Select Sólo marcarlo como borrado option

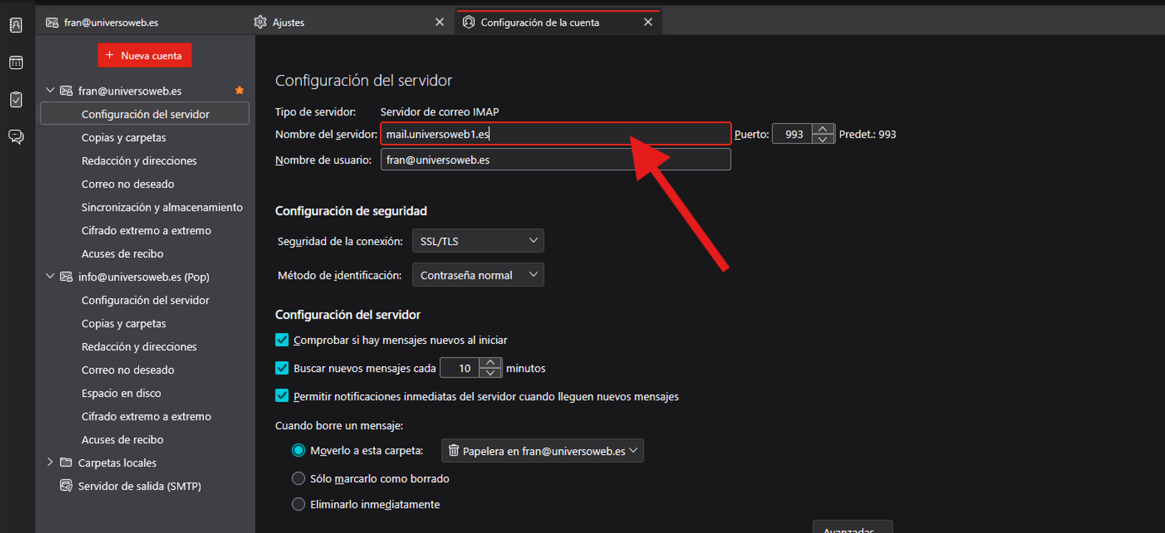coord(298,479)
